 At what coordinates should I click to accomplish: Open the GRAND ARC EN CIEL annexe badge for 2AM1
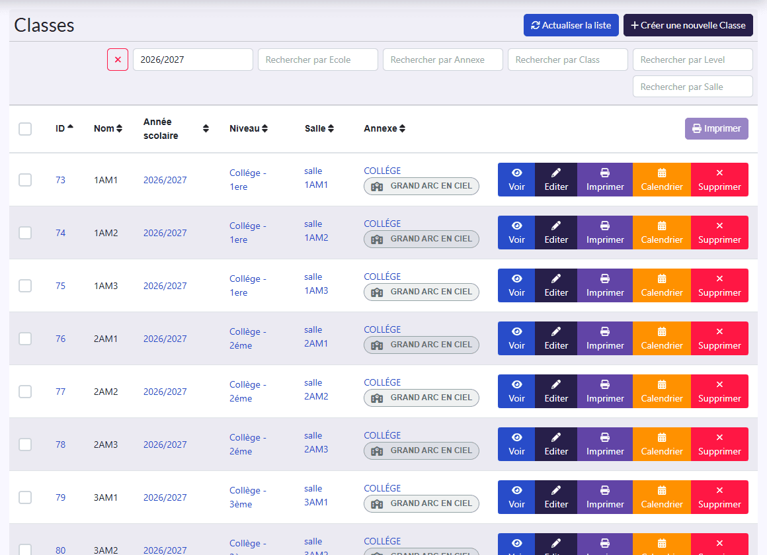[421, 345]
